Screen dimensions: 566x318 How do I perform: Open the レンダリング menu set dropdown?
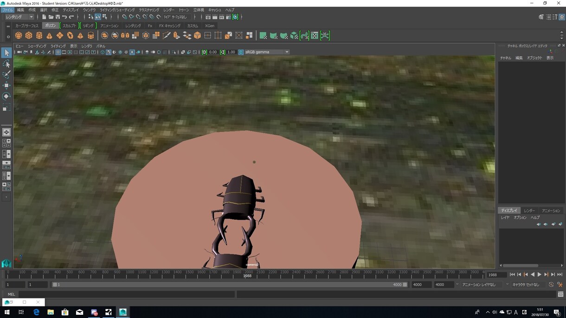(x=19, y=17)
